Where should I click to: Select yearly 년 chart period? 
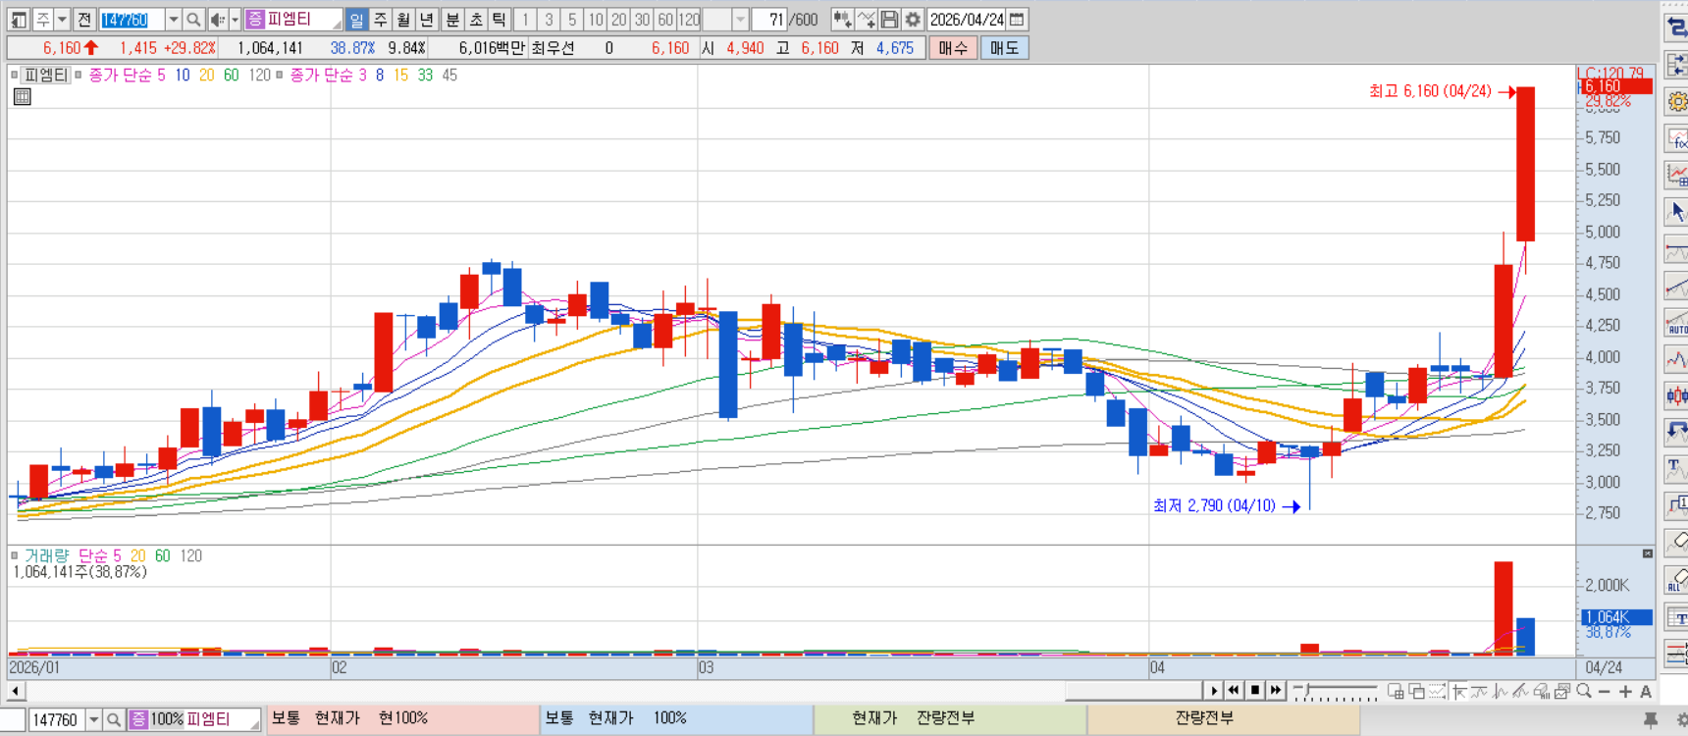click(x=427, y=20)
